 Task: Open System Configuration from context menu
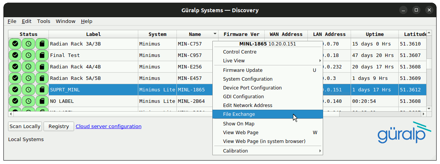point(268,79)
